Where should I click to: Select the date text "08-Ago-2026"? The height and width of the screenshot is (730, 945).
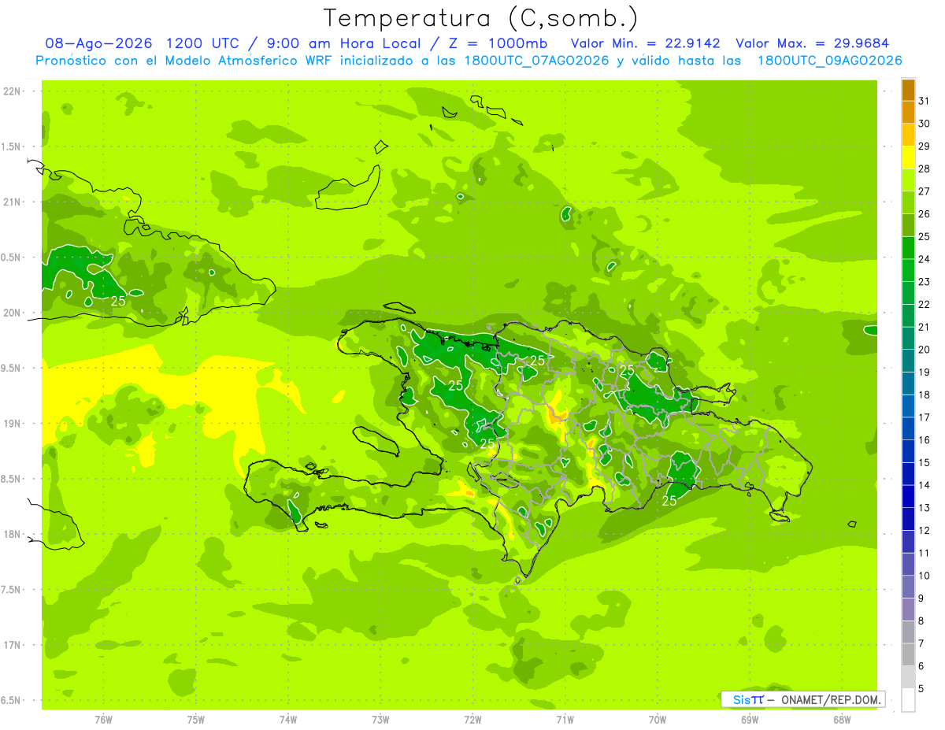[x=98, y=43]
